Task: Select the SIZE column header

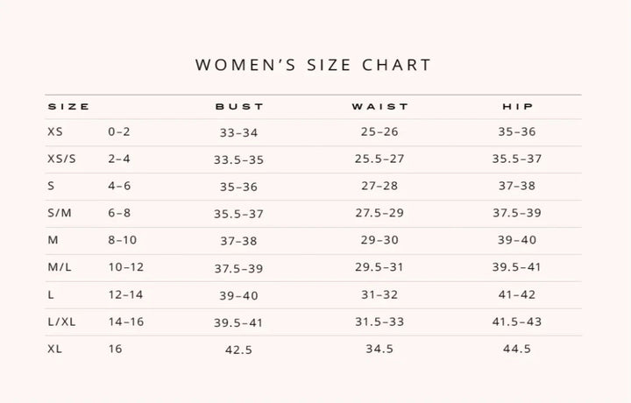Action: click(68, 107)
